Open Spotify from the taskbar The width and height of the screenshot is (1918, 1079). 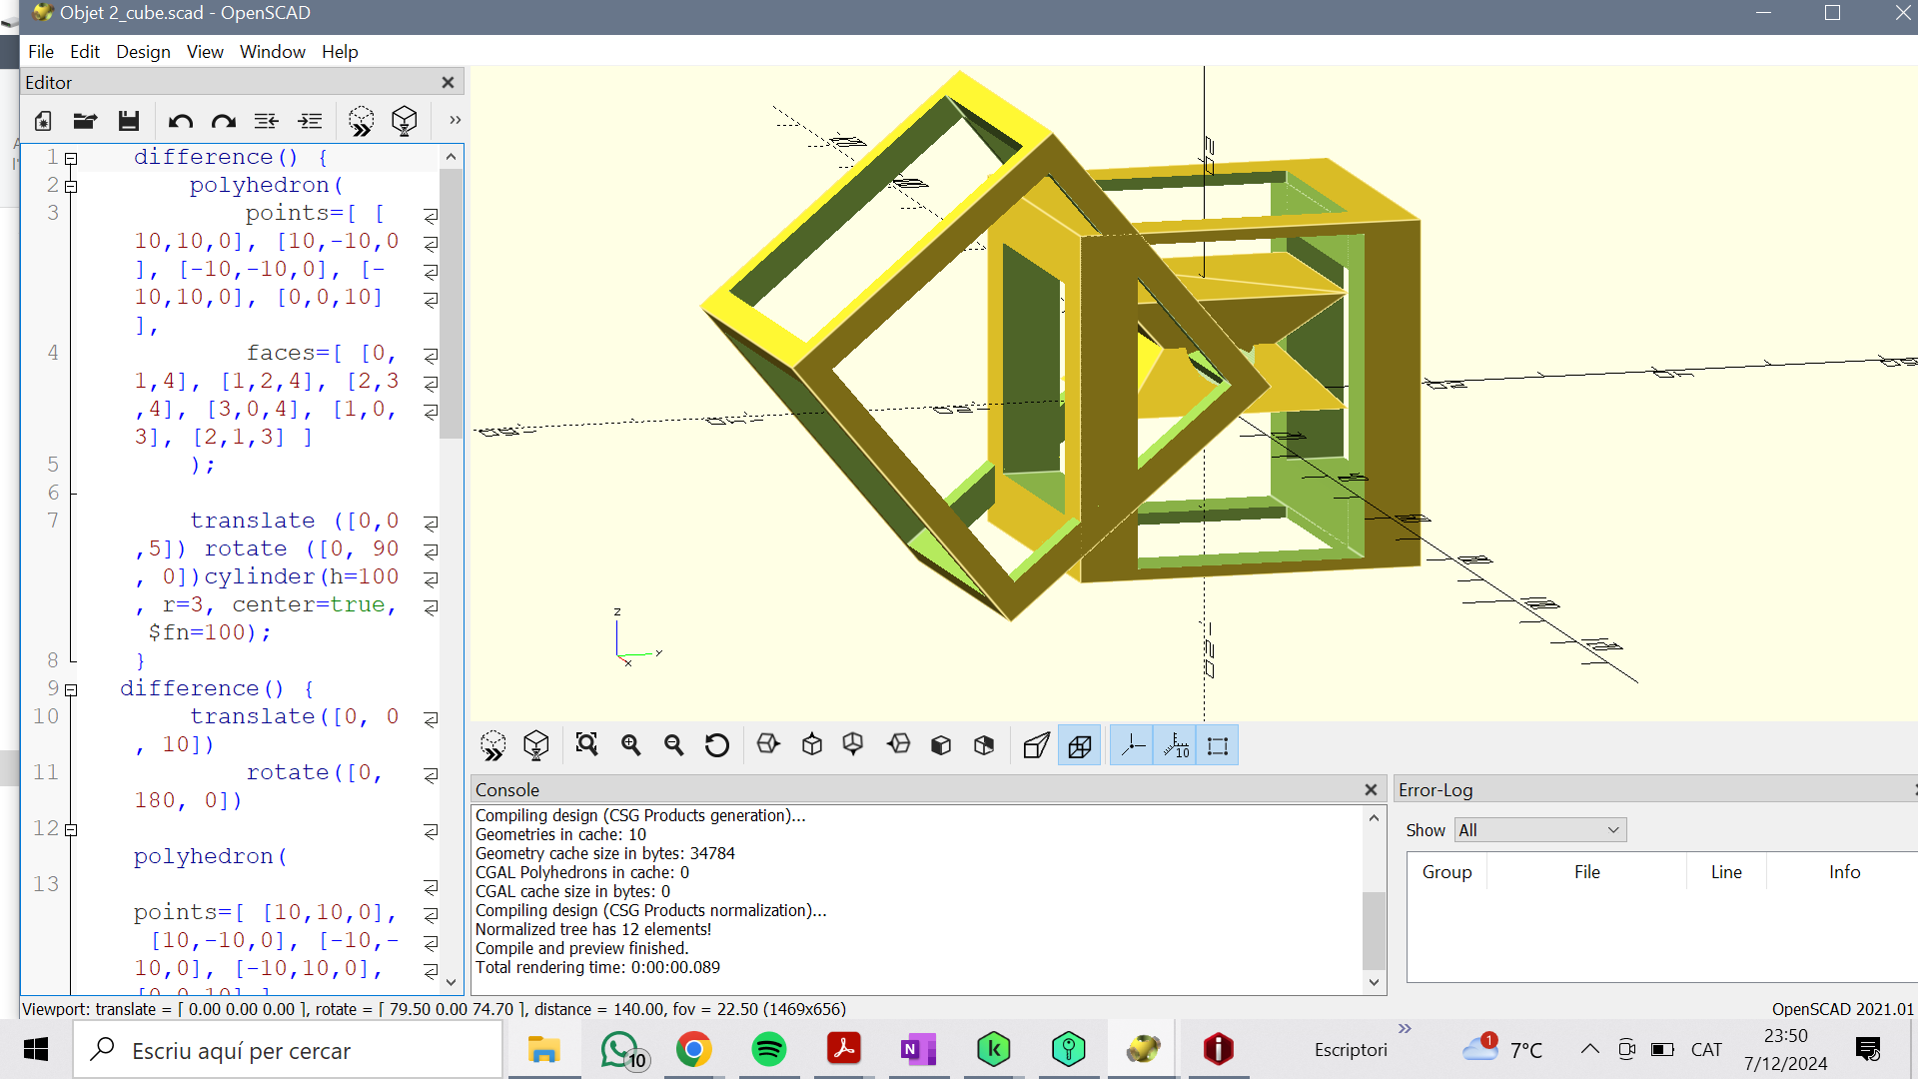click(x=769, y=1050)
